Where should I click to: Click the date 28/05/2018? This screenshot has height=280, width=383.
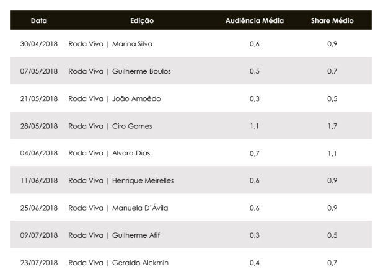[x=39, y=126]
